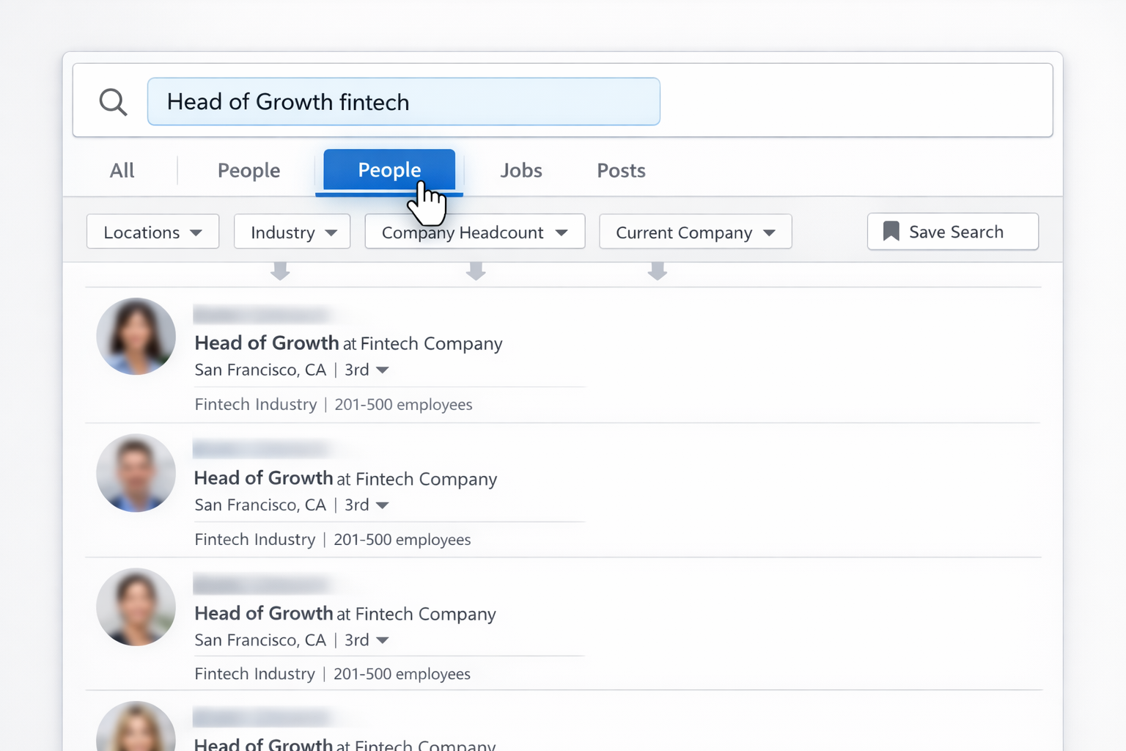The height and width of the screenshot is (751, 1126).
Task: Focus the search field with 'Head of Growth fintech'
Action: [404, 101]
